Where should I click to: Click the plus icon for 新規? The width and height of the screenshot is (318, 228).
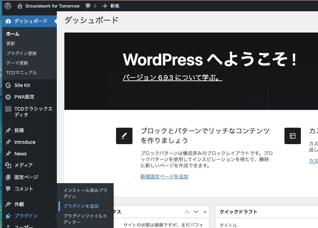coord(105,6)
